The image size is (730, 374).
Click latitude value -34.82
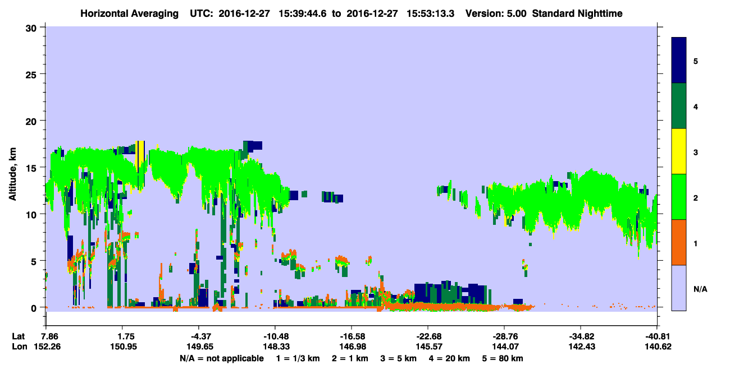tap(581, 337)
